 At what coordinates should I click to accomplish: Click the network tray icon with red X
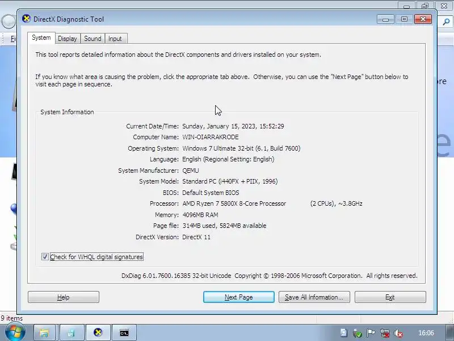pyautogui.click(x=385, y=333)
